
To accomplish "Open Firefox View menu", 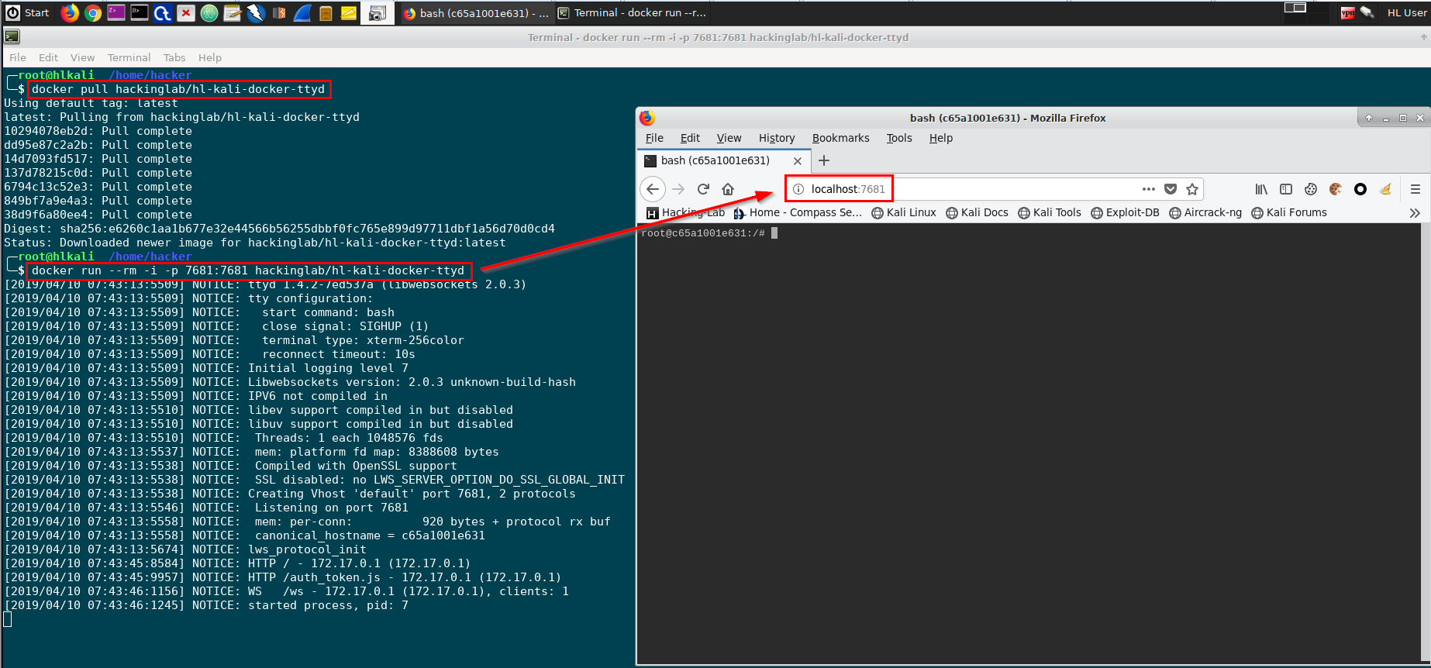I will coord(729,138).
